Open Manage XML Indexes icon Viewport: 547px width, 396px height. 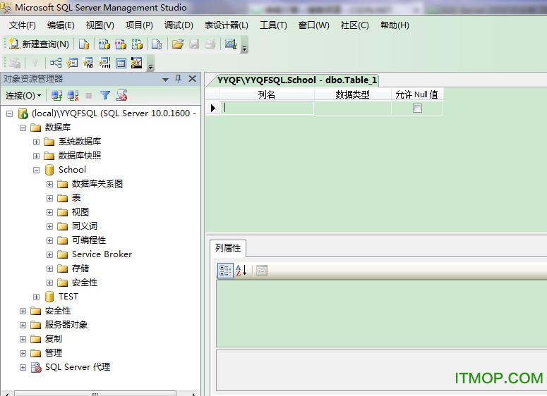[104, 63]
